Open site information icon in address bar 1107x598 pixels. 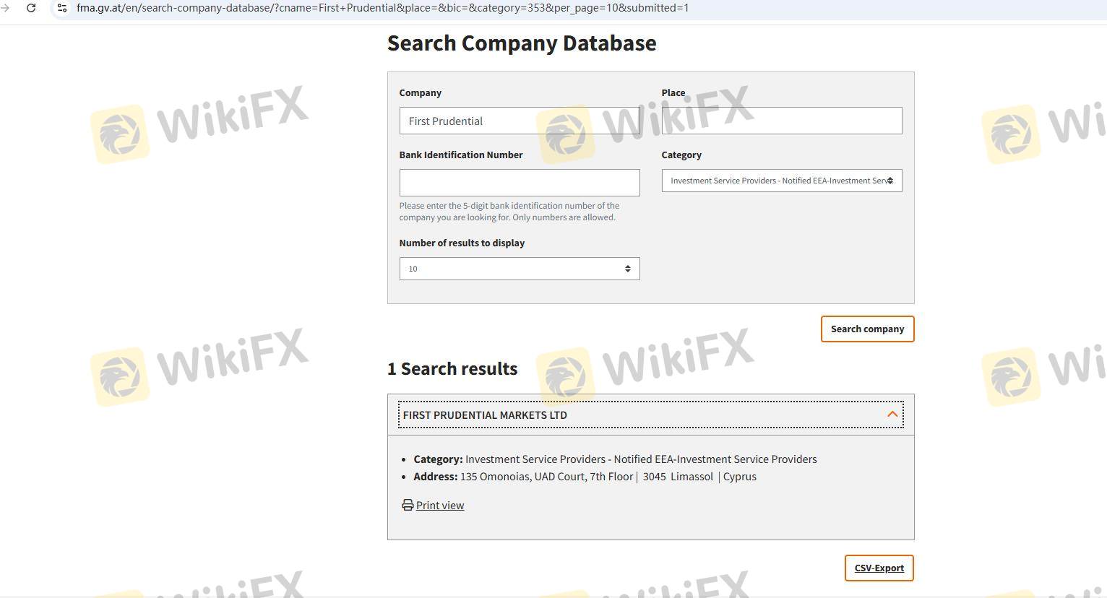point(62,8)
